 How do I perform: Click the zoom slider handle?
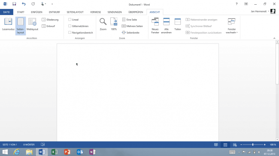(x=253, y=144)
